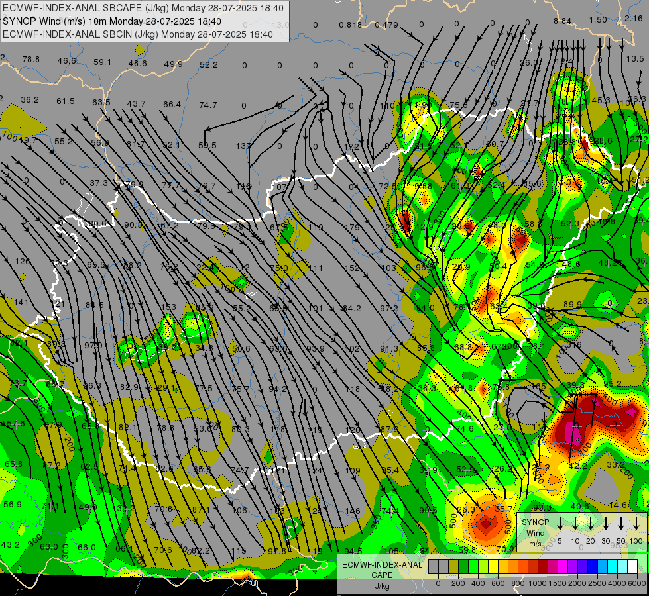Click the '141' value on map
Viewport: 649px width, 596px height.
click(x=21, y=303)
